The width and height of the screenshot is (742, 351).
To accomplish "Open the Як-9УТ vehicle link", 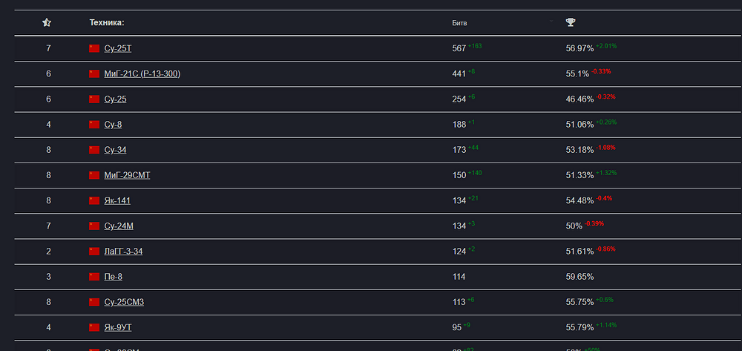I will [x=118, y=327].
